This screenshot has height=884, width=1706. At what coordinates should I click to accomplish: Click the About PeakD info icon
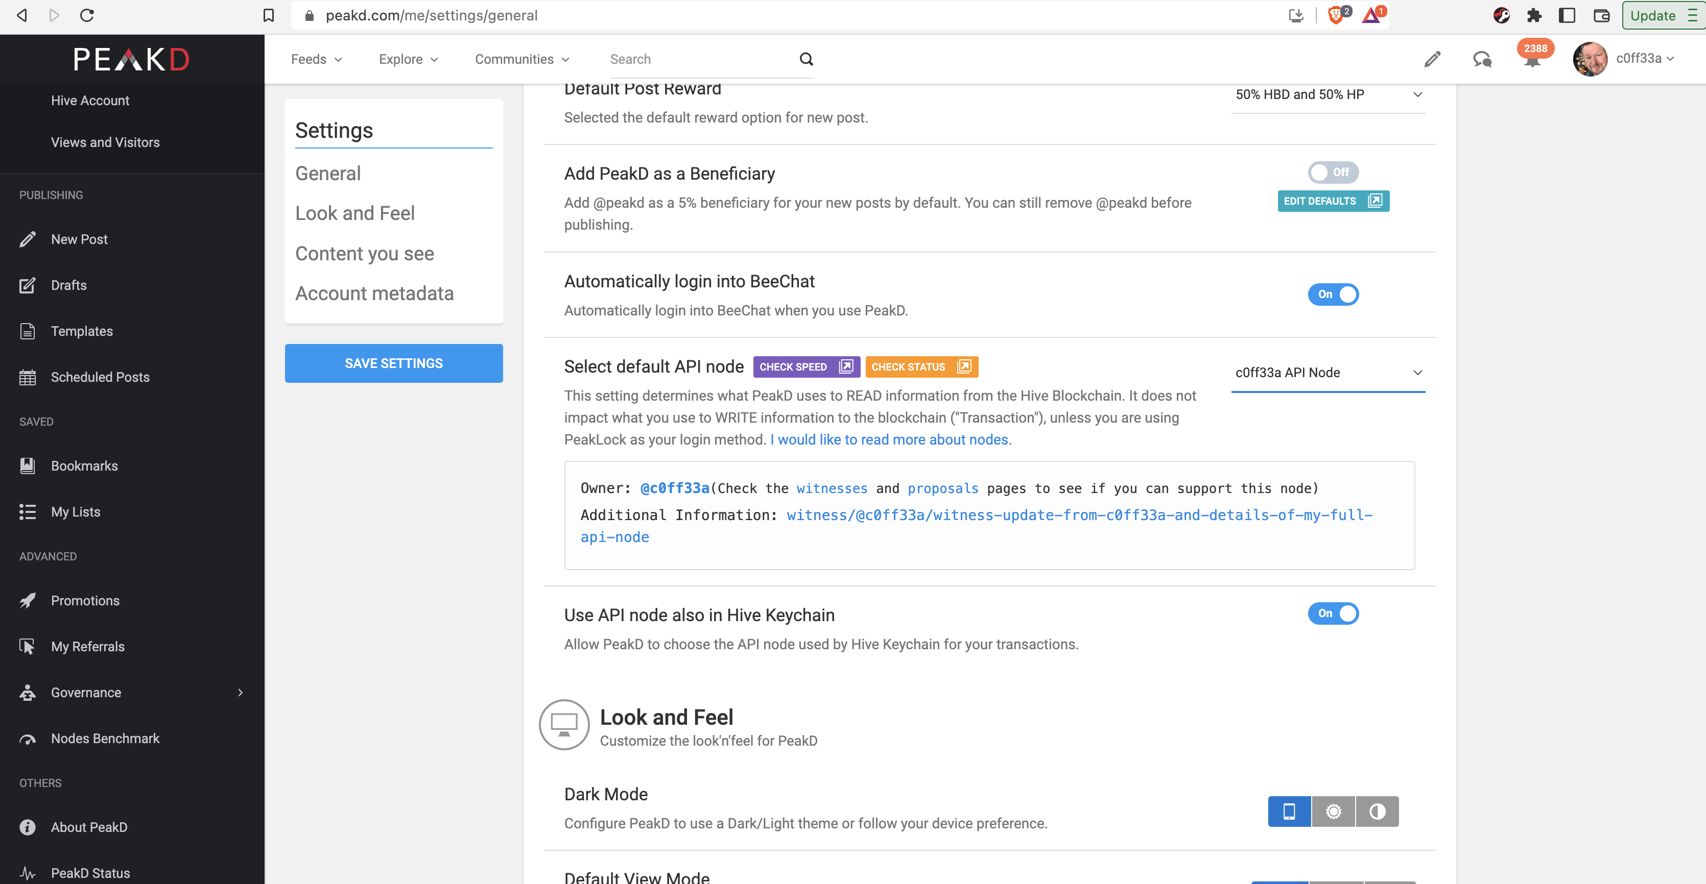click(27, 827)
